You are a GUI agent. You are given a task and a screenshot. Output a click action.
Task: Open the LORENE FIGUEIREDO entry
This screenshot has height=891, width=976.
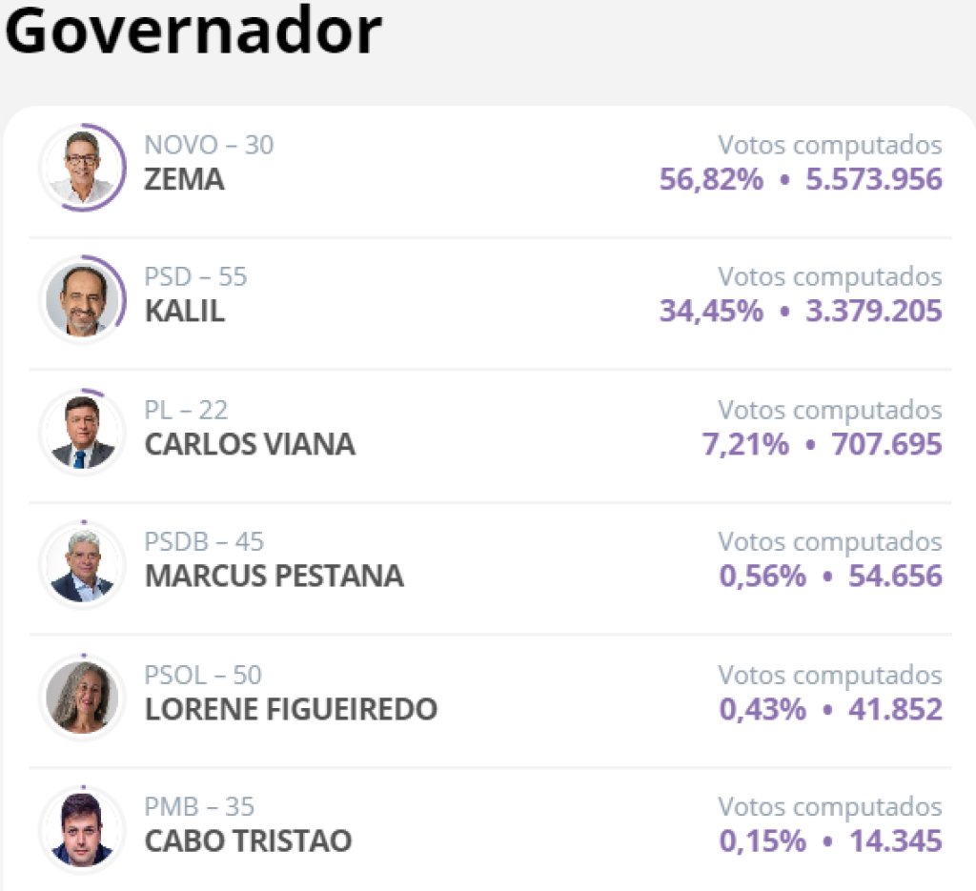coord(291,710)
